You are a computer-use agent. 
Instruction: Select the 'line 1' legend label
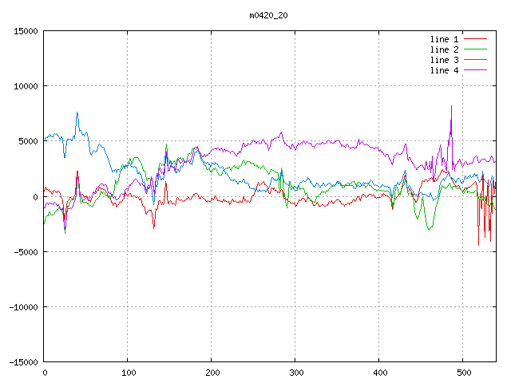pos(444,39)
